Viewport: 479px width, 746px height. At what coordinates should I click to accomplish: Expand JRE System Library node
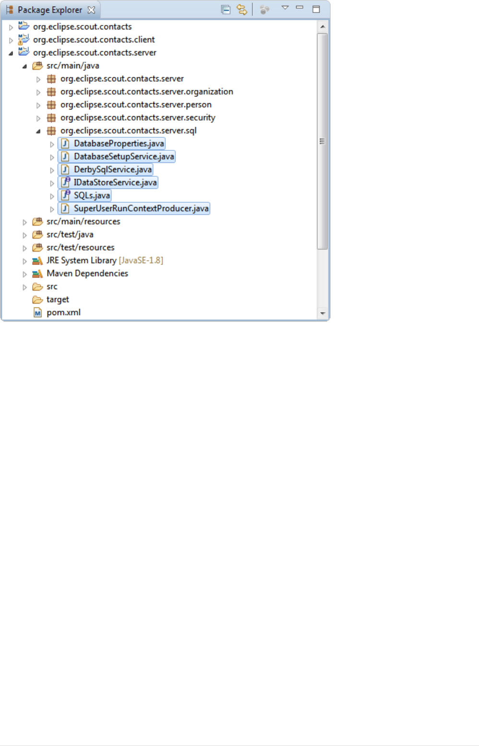tap(24, 261)
